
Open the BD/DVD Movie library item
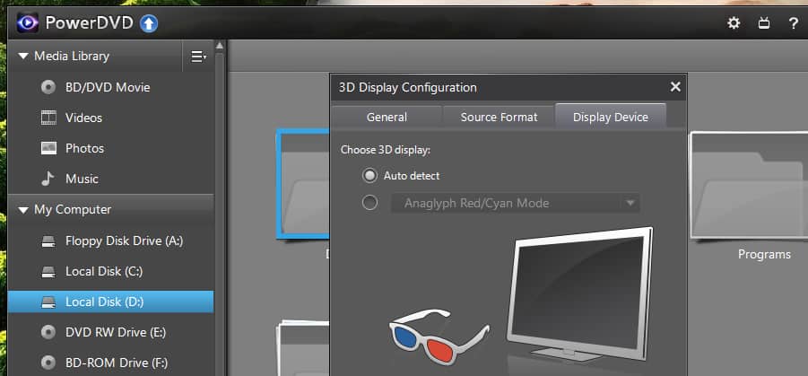[107, 87]
